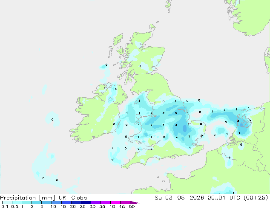Viewport: 270px width, 208px height.
Task: Click the isolated 0 marker in the Atlantic west of Ireland
Action: tap(52, 119)
